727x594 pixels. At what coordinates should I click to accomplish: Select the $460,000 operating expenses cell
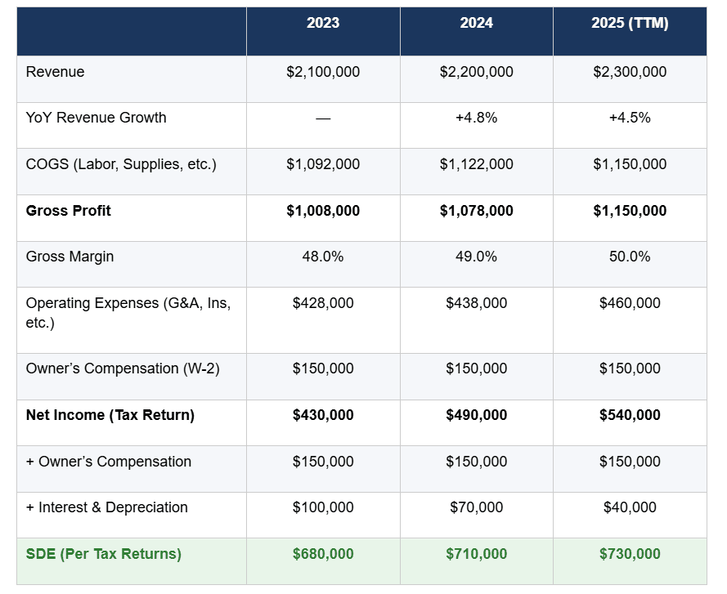point(630,303)
